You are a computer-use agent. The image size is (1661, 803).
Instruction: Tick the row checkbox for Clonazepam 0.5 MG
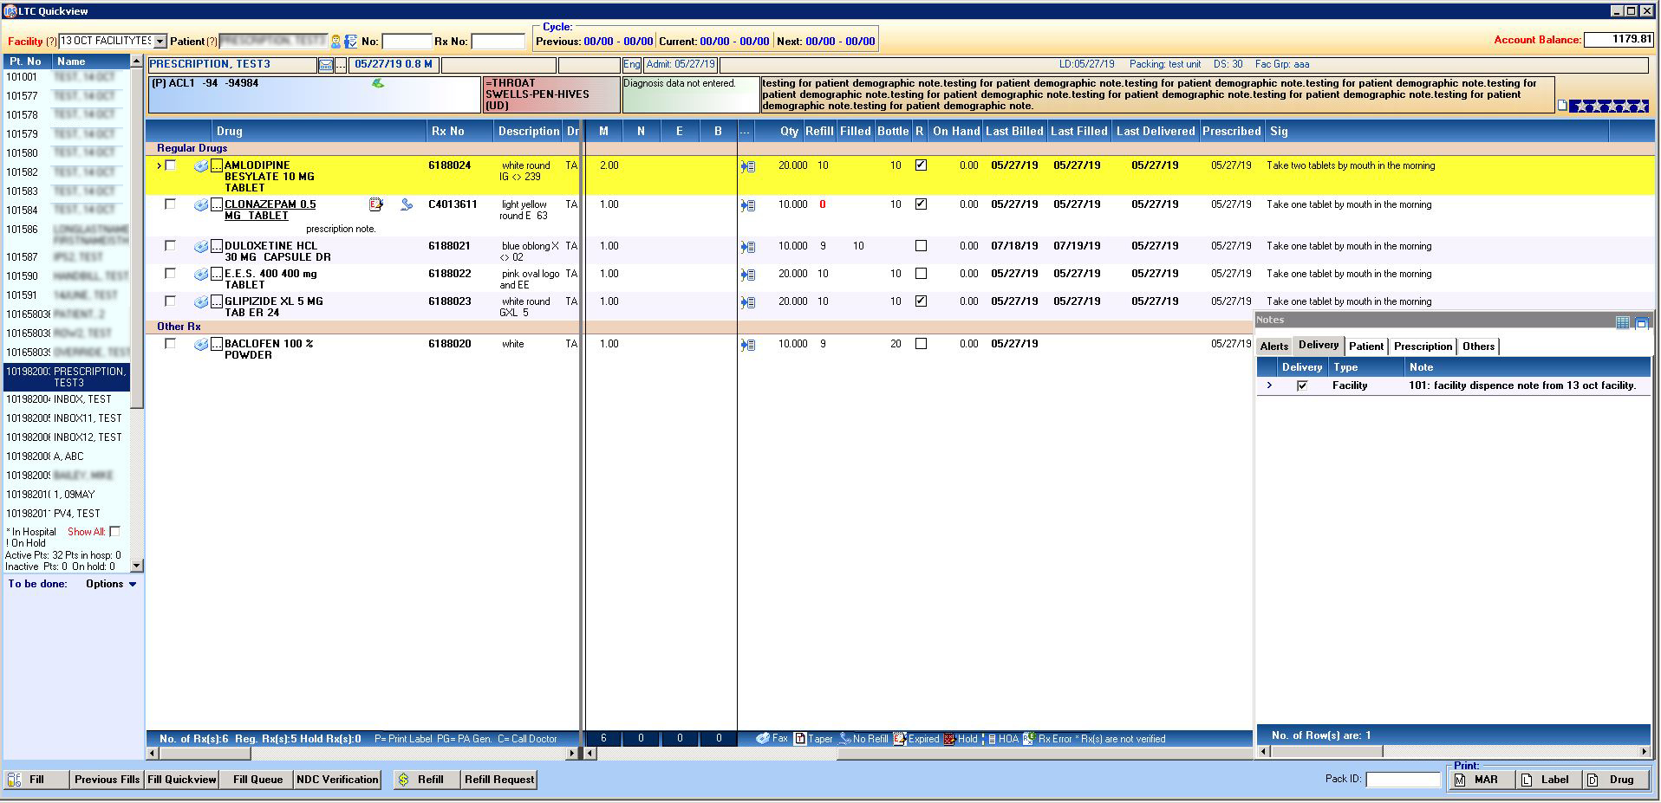(x=170, y=204)
